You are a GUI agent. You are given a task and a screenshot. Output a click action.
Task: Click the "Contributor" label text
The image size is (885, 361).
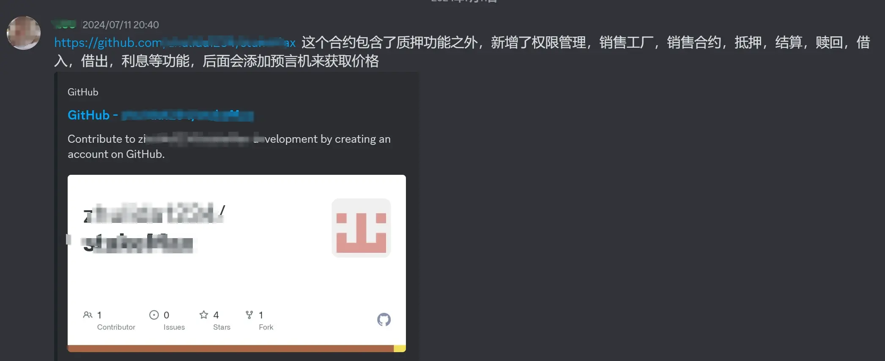click(x=116, y=327)
